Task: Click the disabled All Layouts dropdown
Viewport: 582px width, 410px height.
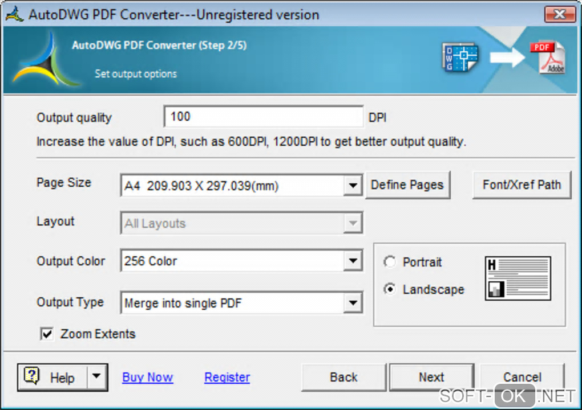Action: (x=241, y=223)
